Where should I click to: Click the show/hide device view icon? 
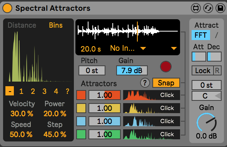(196, 8)
